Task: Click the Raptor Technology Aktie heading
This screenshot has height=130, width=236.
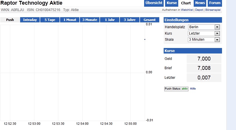Action: [31, 3]
